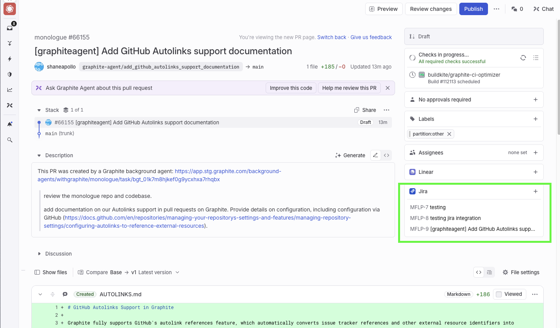Click the branch name graphite-agent/add_github_autolinks_support_documentation
This screenshot has width=560, height=328.
tap(161, 67)
